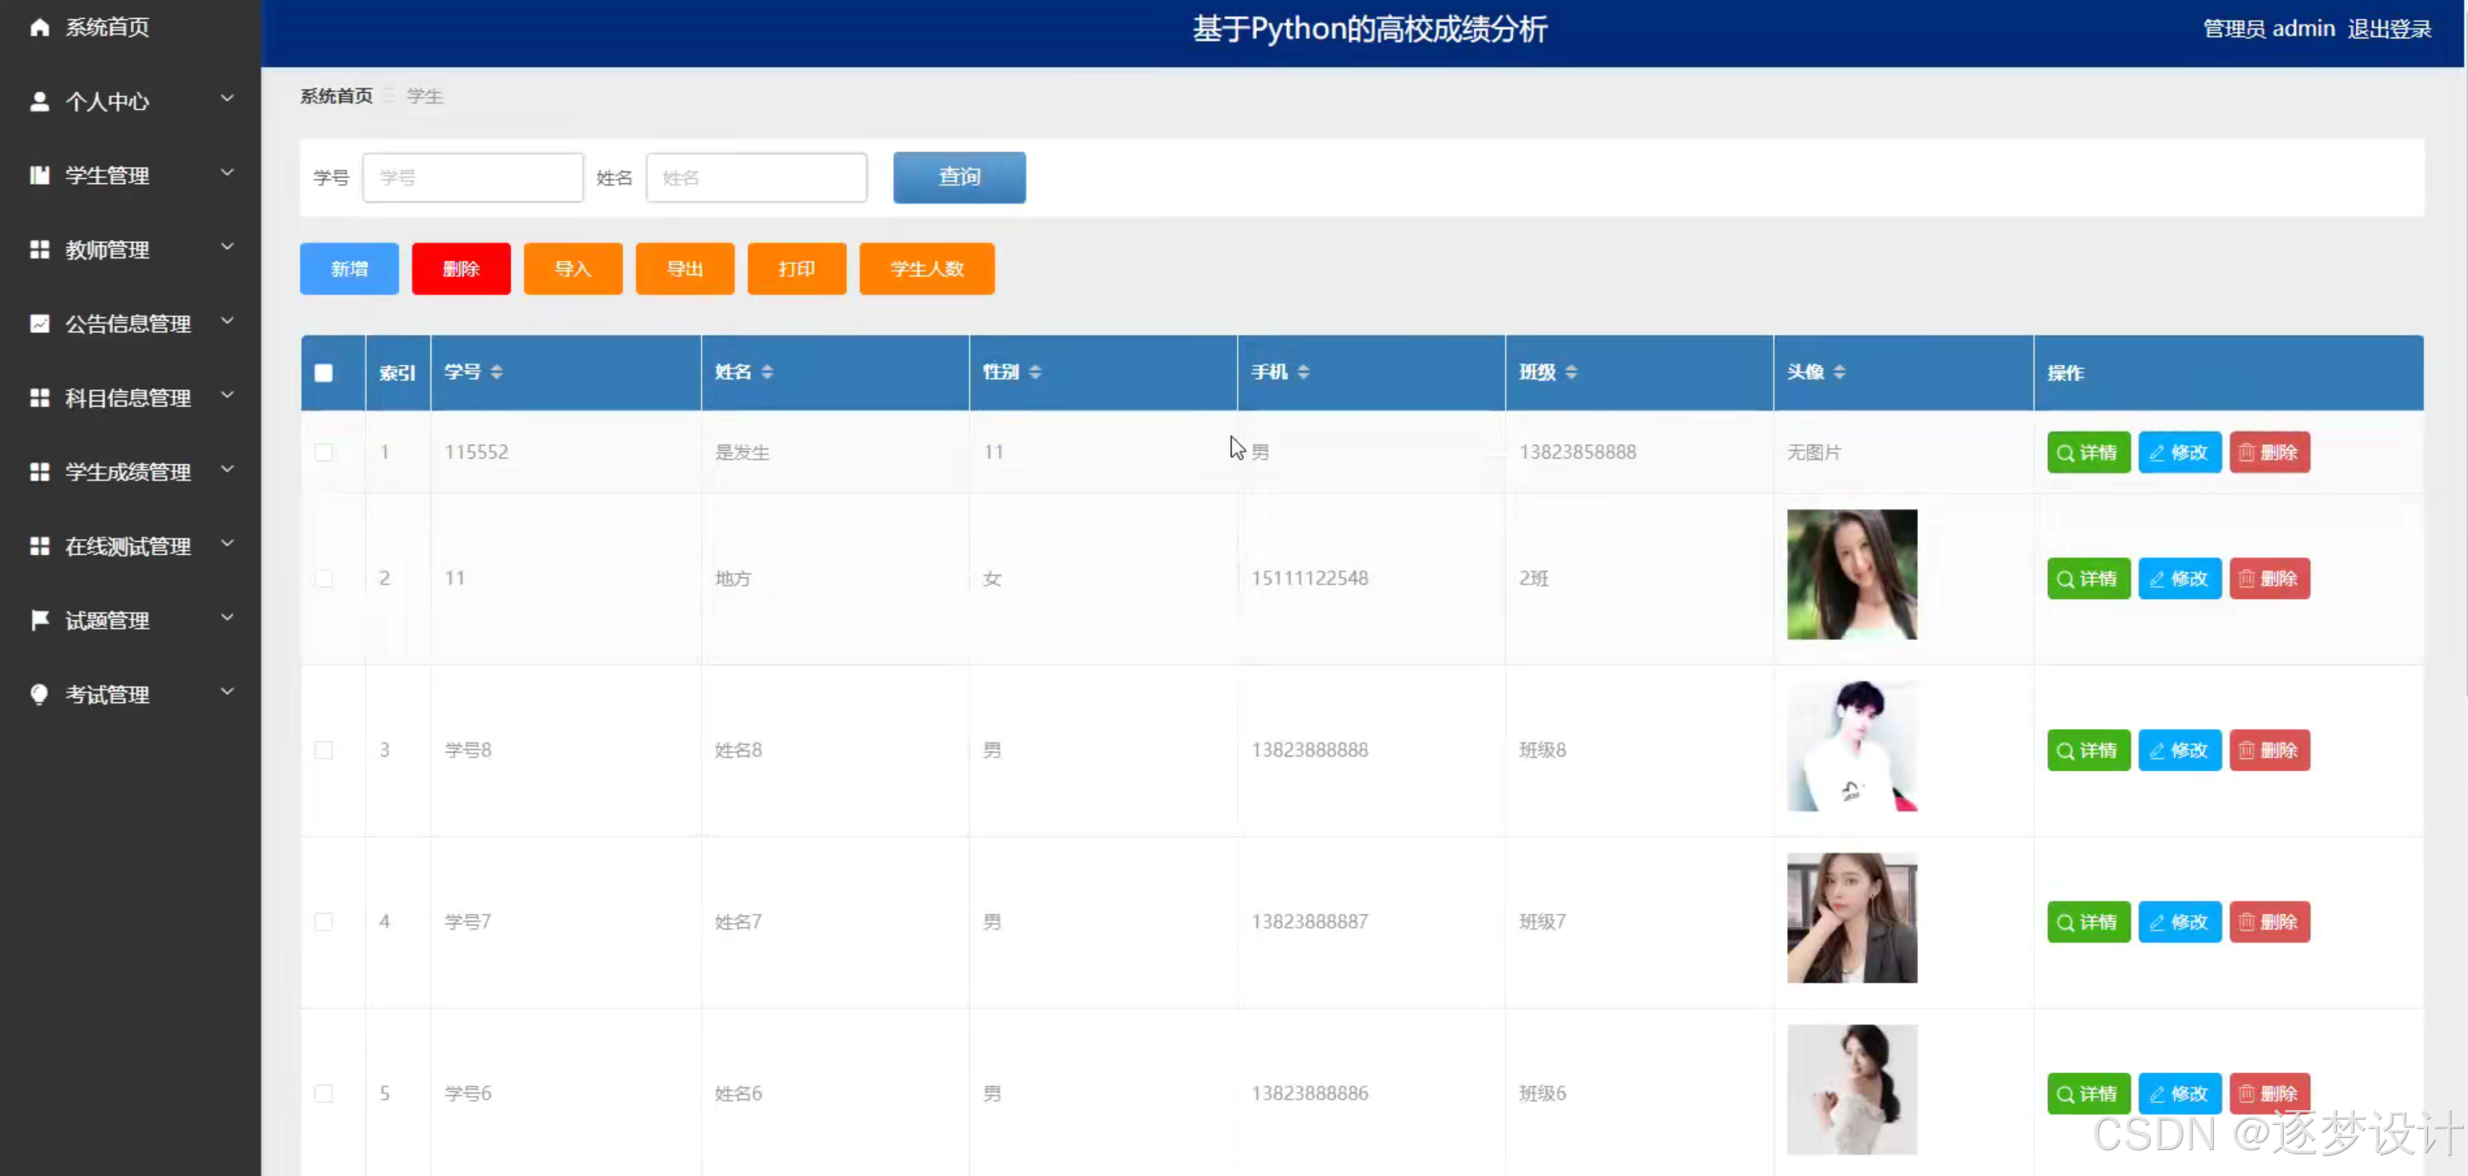Click the book icon beside 学生管理
Screen dimensions: 2468x1176
39,175
